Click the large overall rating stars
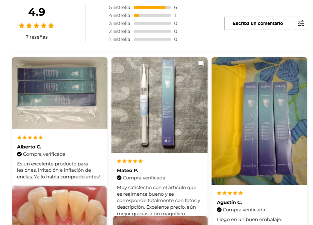 coord(36,26)
